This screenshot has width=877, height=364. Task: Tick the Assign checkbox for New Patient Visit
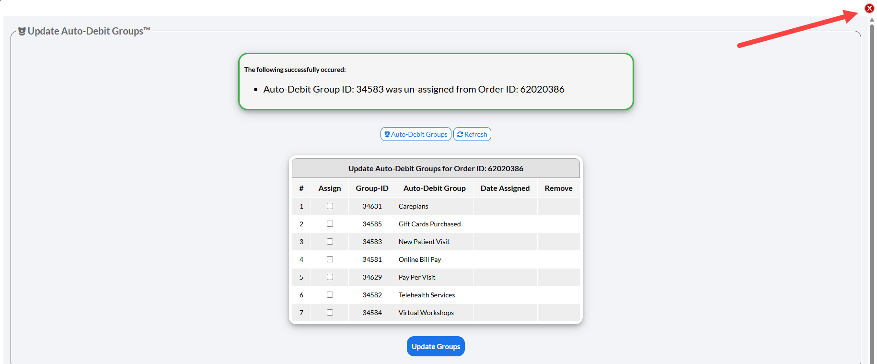point(330,242)
